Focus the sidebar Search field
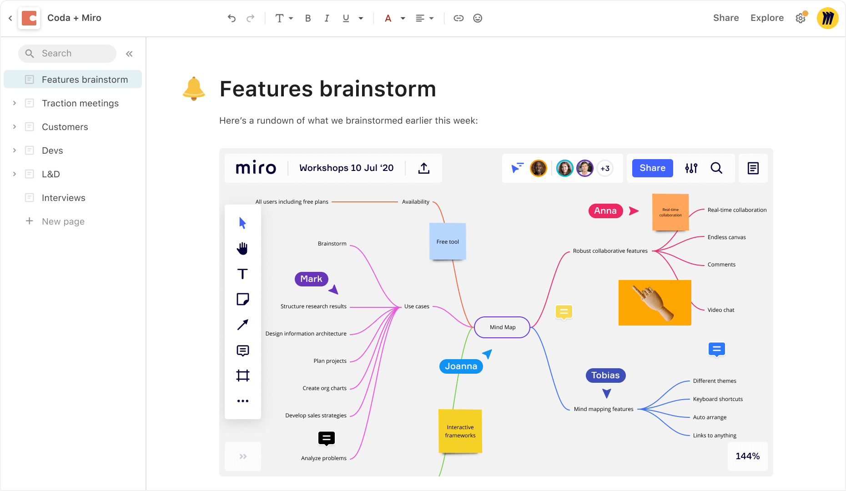This screenshot has height=491, width=846. point(67,54)
